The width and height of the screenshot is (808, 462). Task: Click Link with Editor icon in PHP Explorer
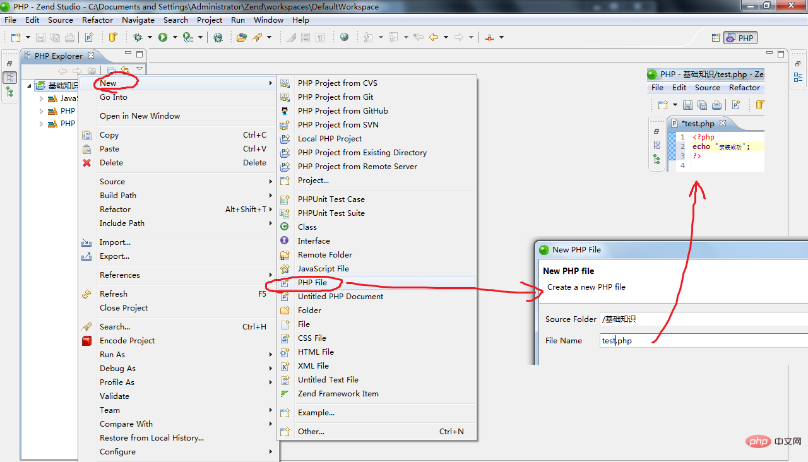pos(125,71)
